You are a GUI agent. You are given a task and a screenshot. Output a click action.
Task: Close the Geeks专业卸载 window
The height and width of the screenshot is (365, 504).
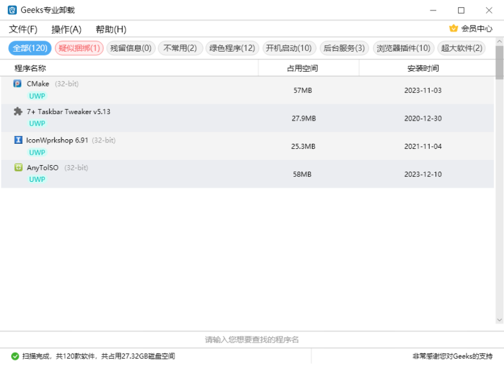tap(489, 10)
